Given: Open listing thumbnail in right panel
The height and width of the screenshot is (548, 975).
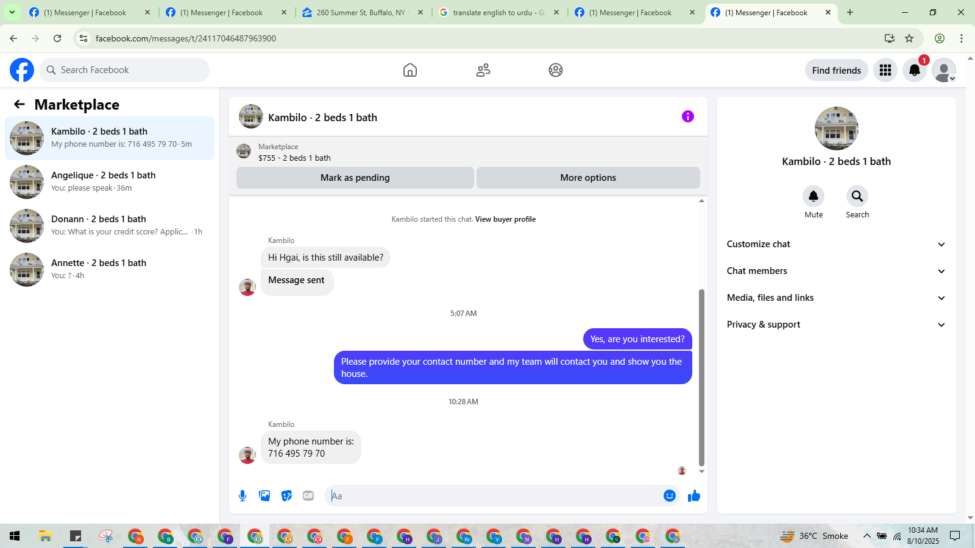Looking at the screenshot, I should pyautogui.click(x=836, y=128).
